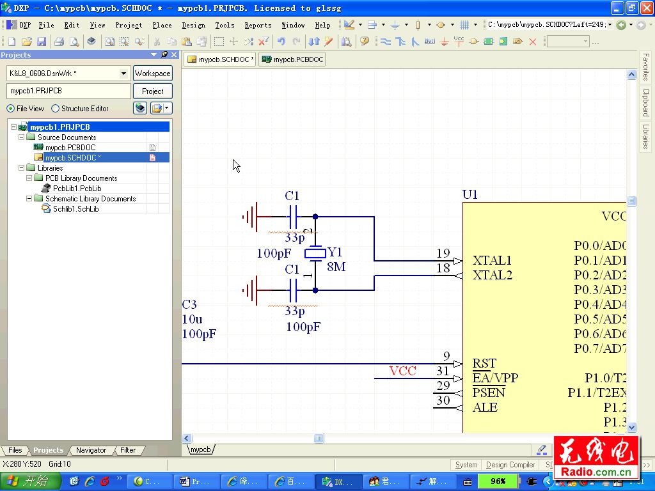This screenshot has width=655, height=491.
Task: Click the Place Wire tool icon
Action: click(386, 42)
